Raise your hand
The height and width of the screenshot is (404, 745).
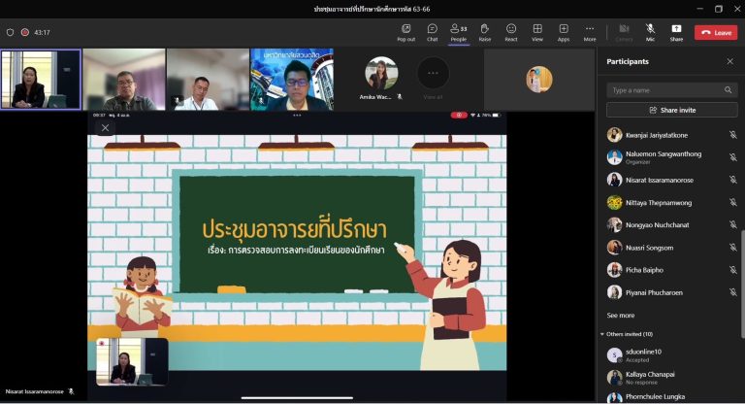[x=485, y=32]
